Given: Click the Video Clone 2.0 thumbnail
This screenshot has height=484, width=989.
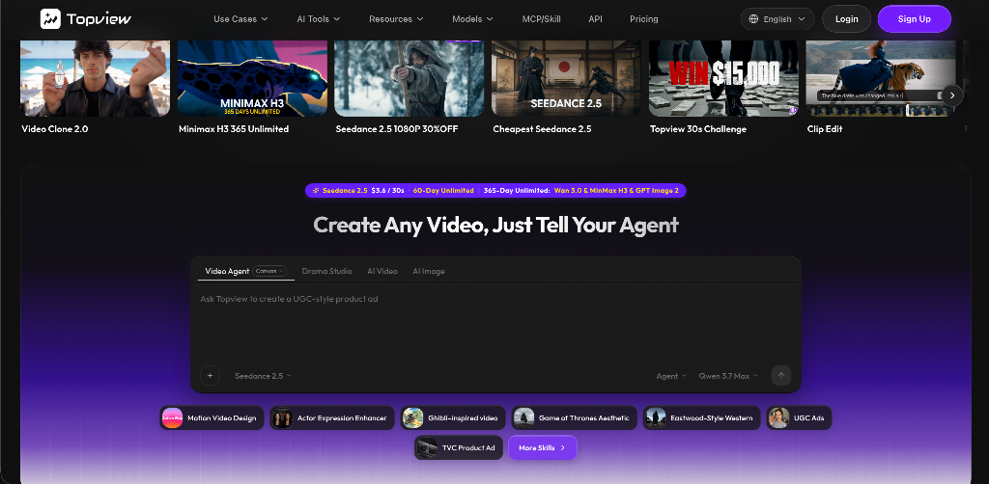Looking at the screenshot, I should click(96, 79).
